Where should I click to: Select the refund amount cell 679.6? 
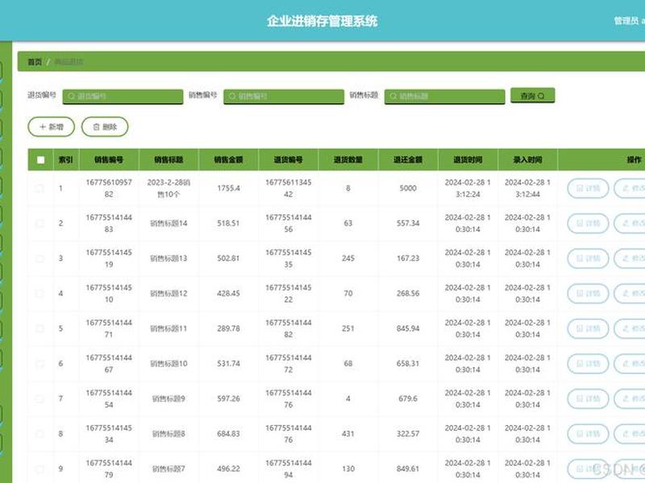408,398
